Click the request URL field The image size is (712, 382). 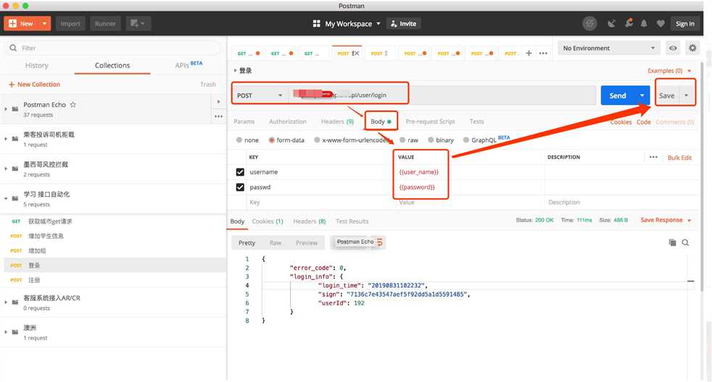pos(442,95)
